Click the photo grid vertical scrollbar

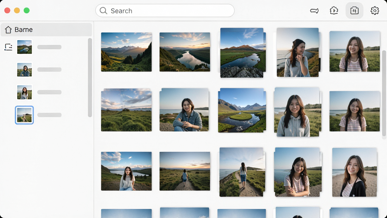[x=384, y=93]
